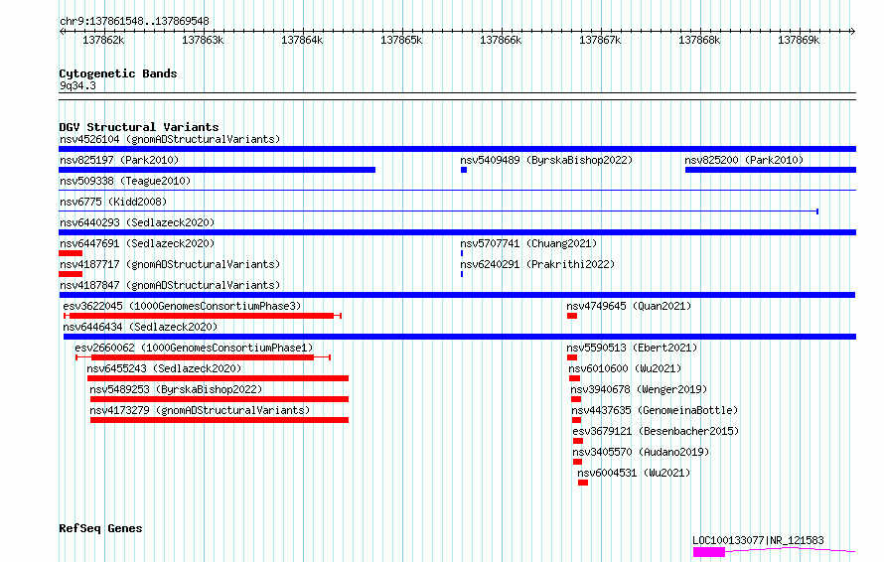This screenshot has height=562, width=884.
Task: Click the 137869k ruler tick label
Action: click(x=799, y=40)
